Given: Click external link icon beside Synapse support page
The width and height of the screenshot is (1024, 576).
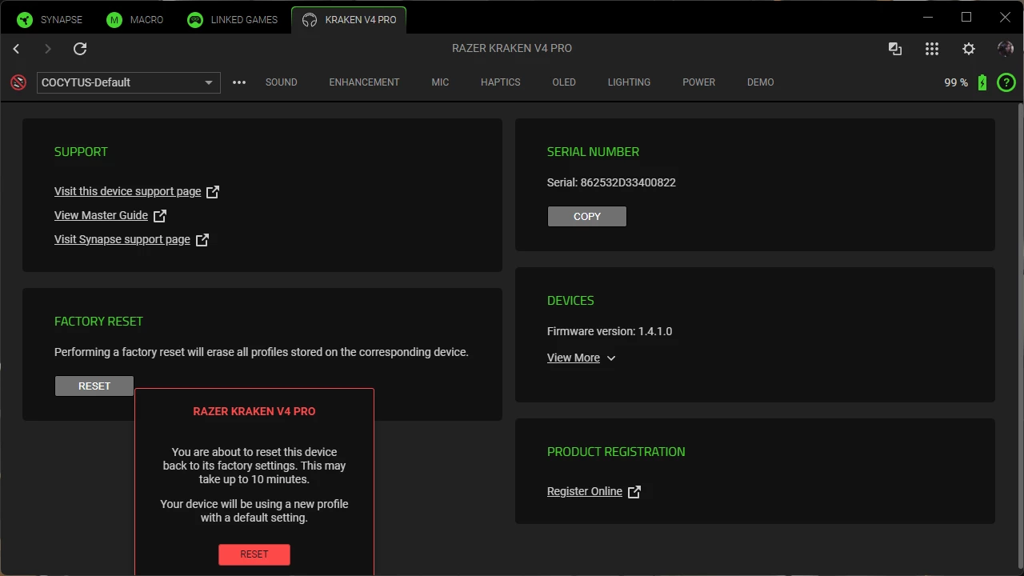Looking at the screenshot, I should (x=202, y=240).
